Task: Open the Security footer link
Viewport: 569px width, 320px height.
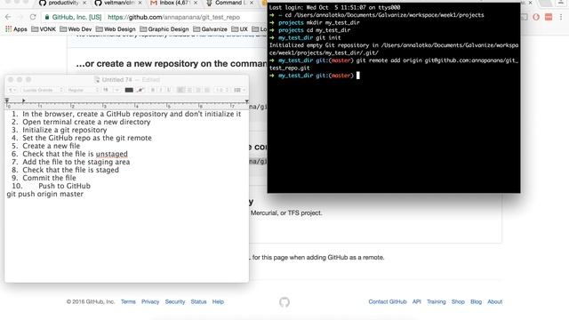Action: click(x=175, y=302)
